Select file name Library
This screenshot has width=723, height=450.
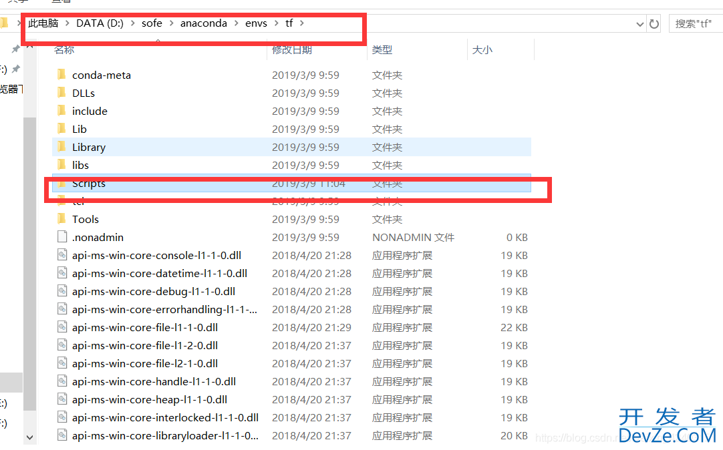coord(89,148)
